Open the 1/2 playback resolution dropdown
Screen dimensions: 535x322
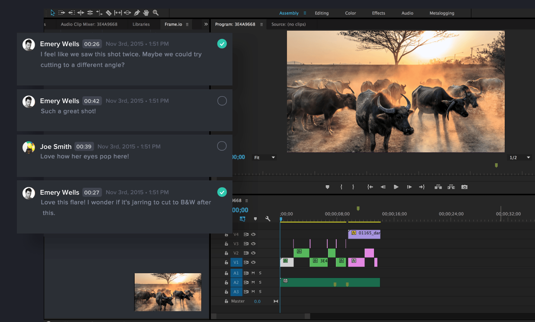click(x=519, y=157)
